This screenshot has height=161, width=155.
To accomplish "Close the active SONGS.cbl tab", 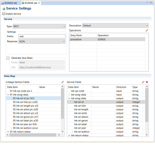I will (x=39, y=3).
